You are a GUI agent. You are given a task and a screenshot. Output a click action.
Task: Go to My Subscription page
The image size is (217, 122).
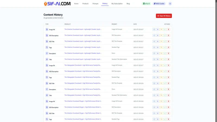tap(117, 4)
